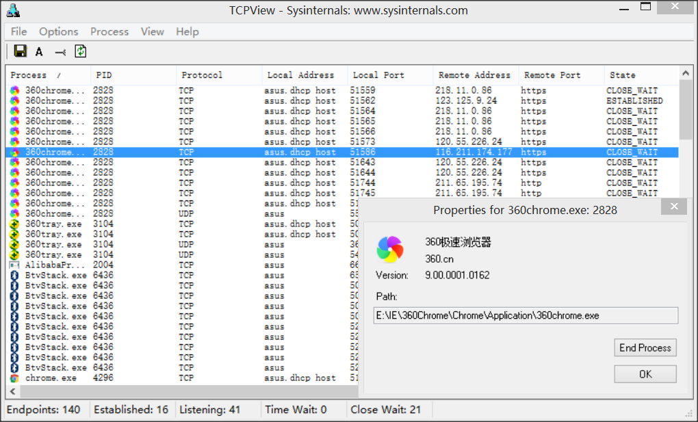Sort by the PID column header
The image size is (698, 422).
133,75
